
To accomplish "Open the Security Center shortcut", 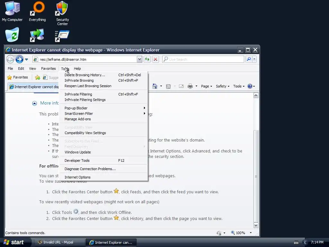I will point(62,14).
